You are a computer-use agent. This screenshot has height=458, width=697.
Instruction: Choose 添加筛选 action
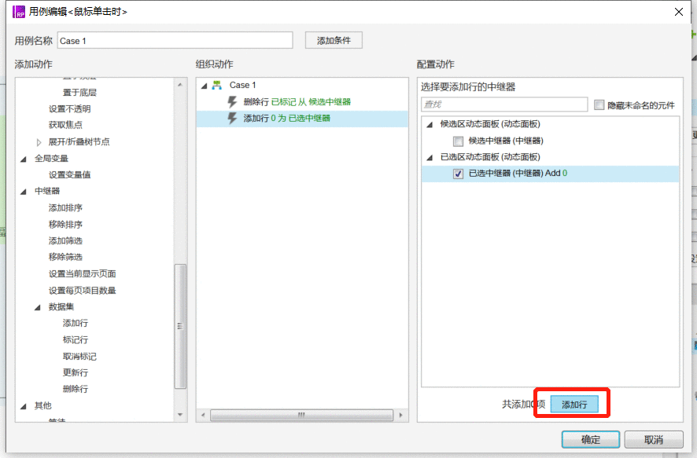(65, 241)
